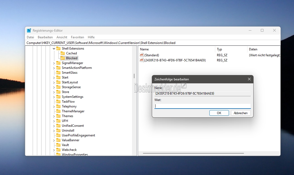This screenshot has width=294, height=175.
Task: Expand the SystemSettings key
Action: 54,97
